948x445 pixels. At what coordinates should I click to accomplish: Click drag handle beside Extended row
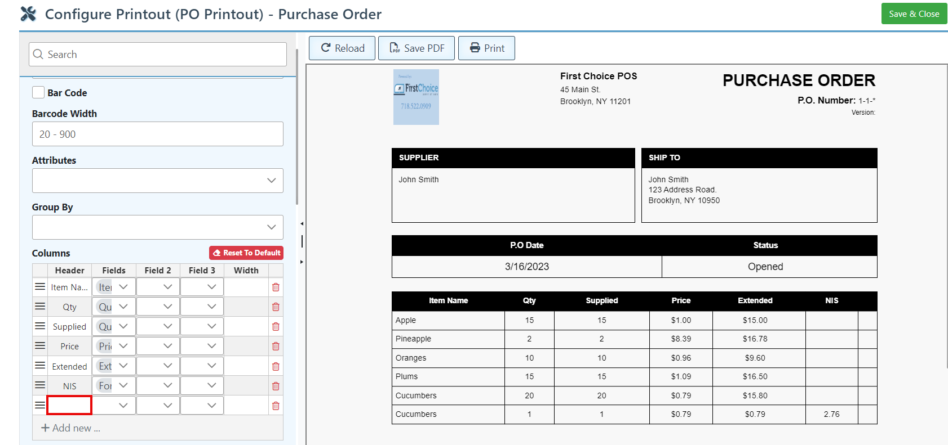(x=40, y=366)
